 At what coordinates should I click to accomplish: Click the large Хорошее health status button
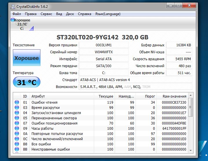[x=27, y=58]
